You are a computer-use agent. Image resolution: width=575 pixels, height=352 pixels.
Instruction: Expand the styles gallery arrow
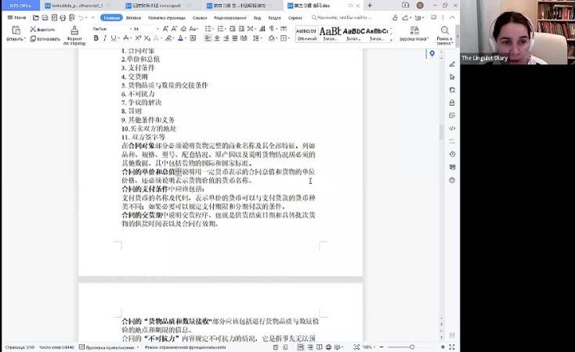(x=391, y=39)
